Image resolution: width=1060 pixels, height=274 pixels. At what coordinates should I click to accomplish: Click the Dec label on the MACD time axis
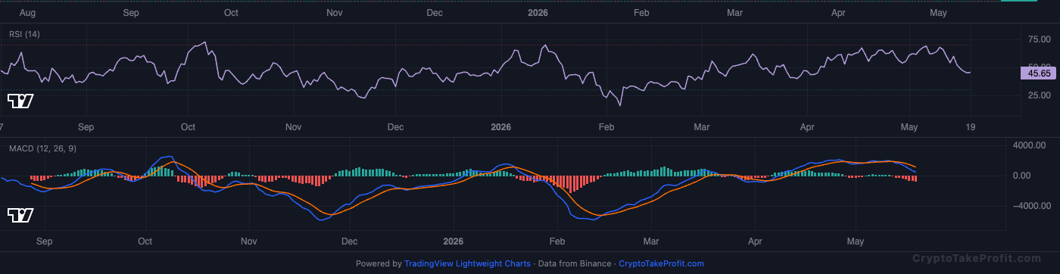click(x=349, y=241)
